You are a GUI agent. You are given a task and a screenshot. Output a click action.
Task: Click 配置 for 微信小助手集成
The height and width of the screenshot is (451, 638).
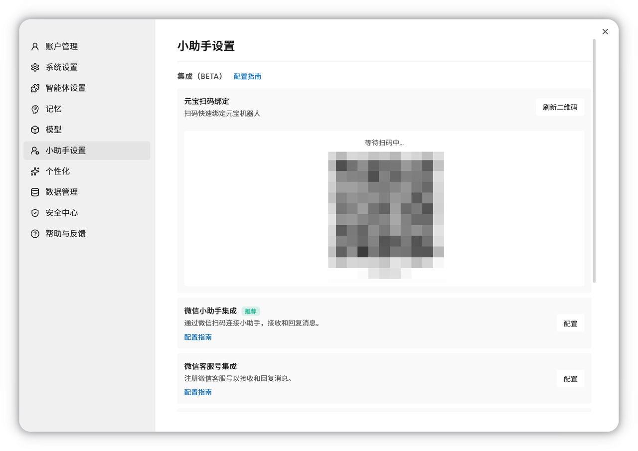(570, 323)
